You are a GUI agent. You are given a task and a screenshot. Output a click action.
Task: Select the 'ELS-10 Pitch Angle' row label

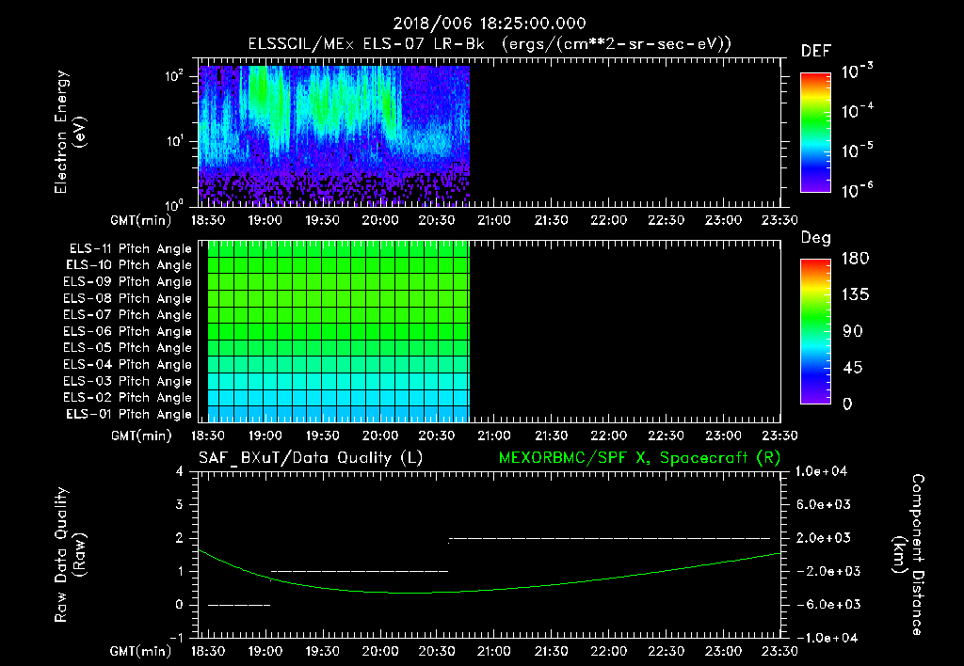129,265
